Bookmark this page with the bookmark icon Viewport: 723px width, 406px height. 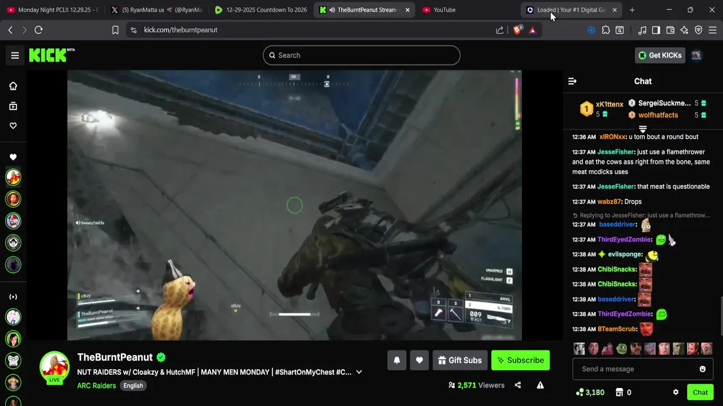click(115, 30)
